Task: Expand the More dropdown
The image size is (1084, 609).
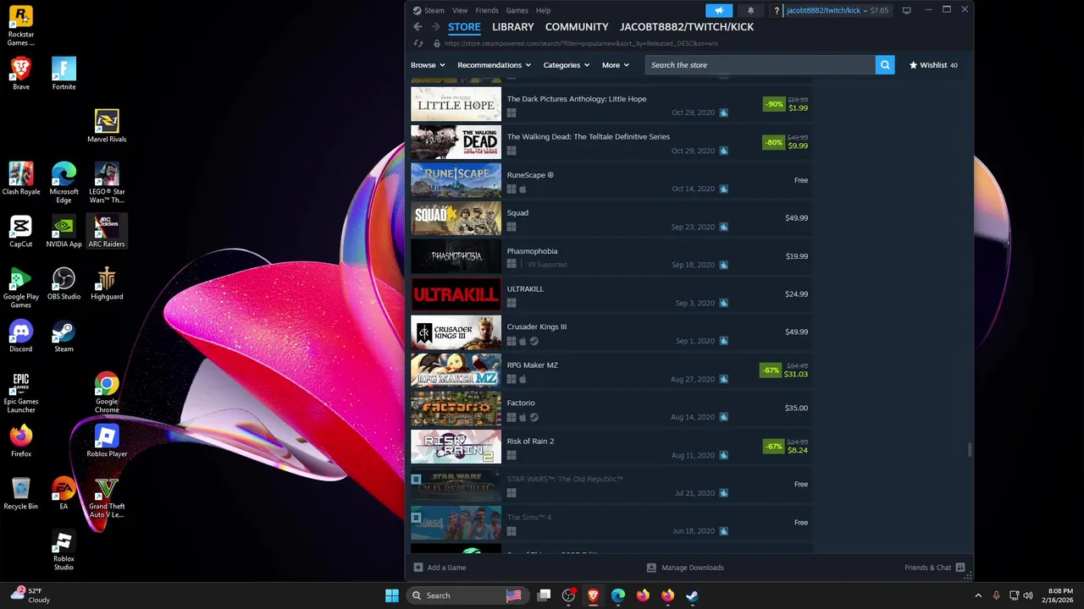Action: click(x=616, y=65)
